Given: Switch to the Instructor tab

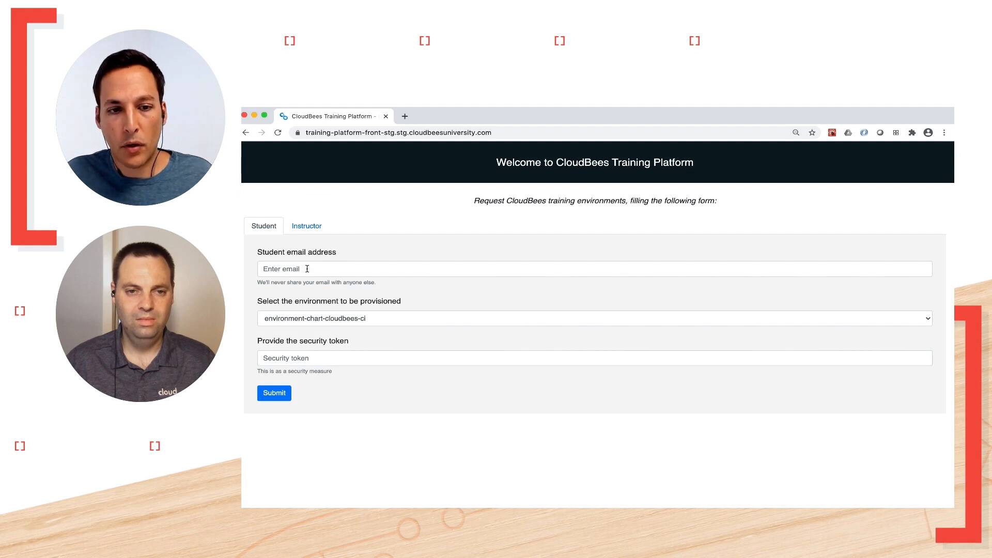Looking at the screenshot, I should pyautogui.click(x=306, y=226).
